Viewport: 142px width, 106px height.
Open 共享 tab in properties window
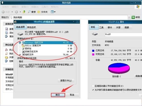tap(118, 27)
